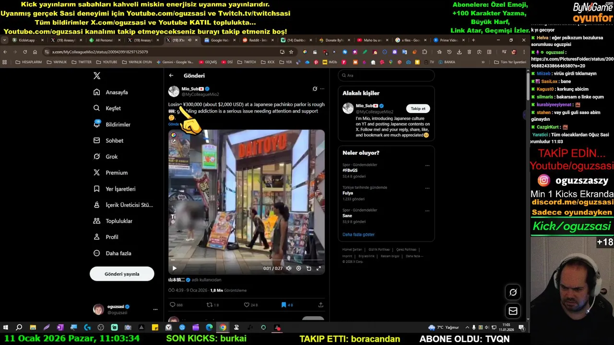Open Keşfet from the sidebar

coord(107,108)
